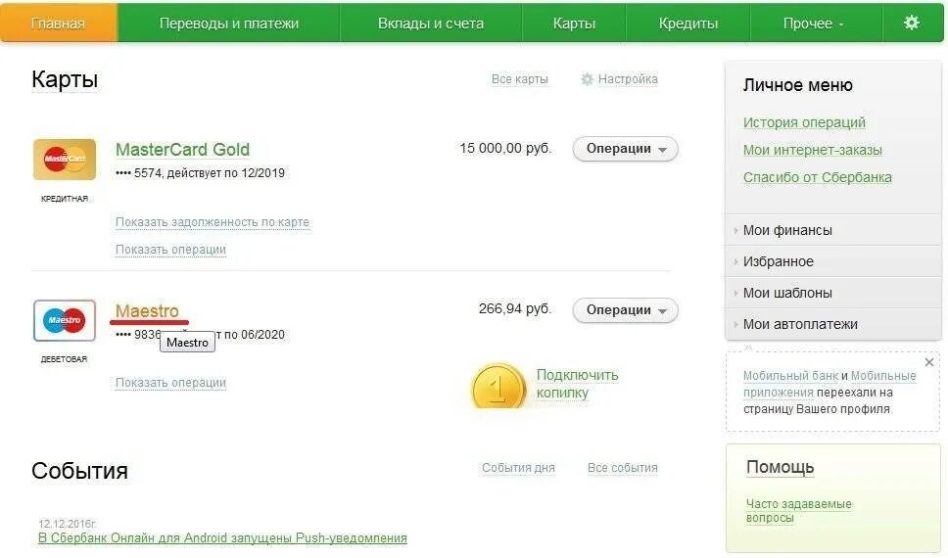Click the 15 000,00 руб. balance
The height and width of the screenshot is (558, 948).
(505, 148)
